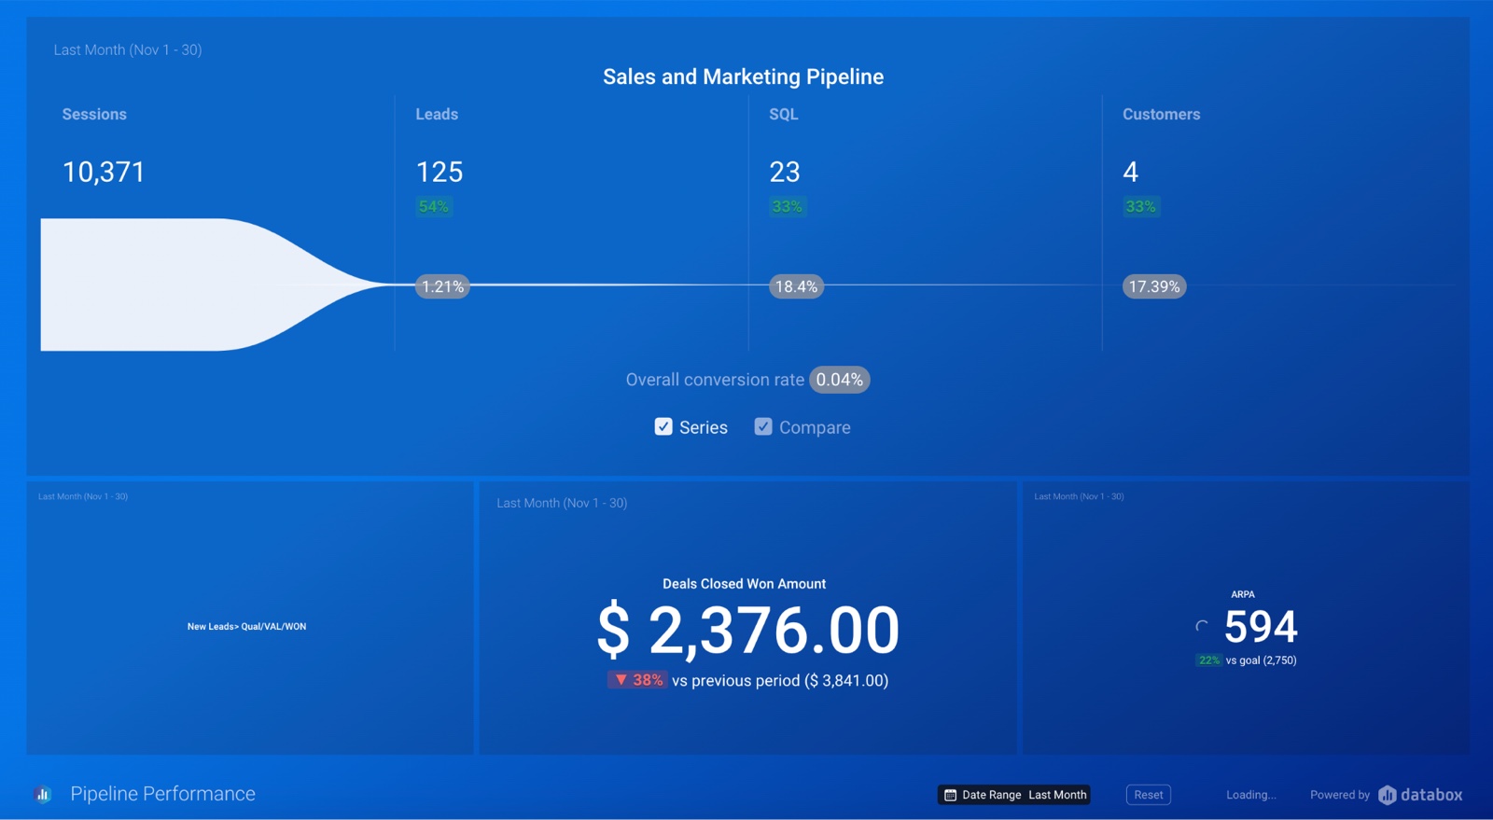Click the loading spinner beside ARPA 594
The image size is (1493, 820).
pos(1202,626)
